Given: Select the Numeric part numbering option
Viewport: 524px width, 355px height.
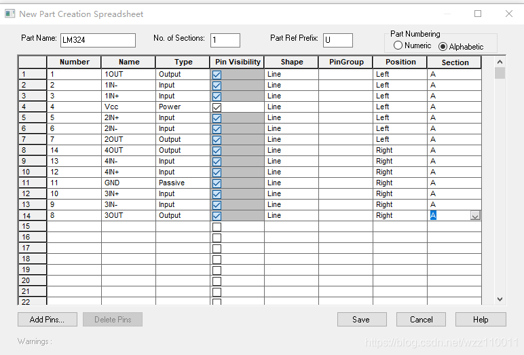Looking at the screenshot, I should (398, 45).
